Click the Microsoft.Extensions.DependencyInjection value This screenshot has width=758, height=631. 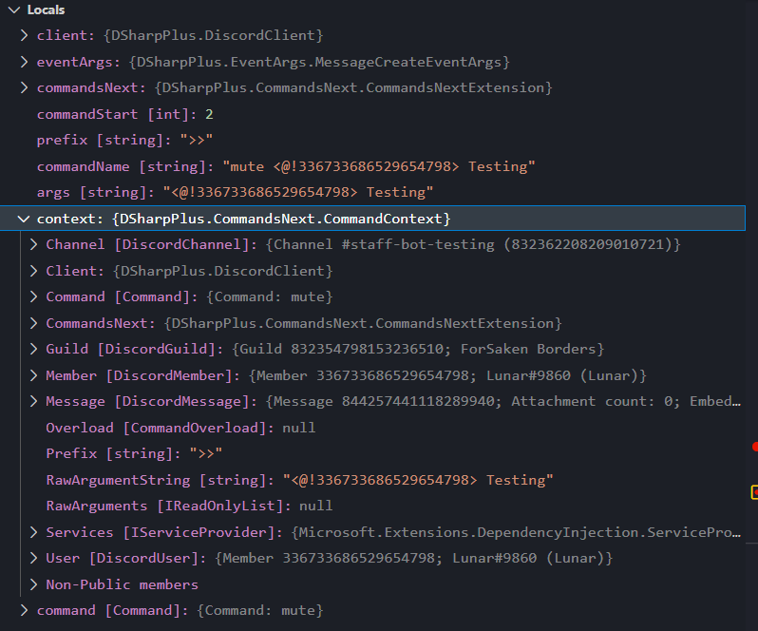click(x=516, y=532)
